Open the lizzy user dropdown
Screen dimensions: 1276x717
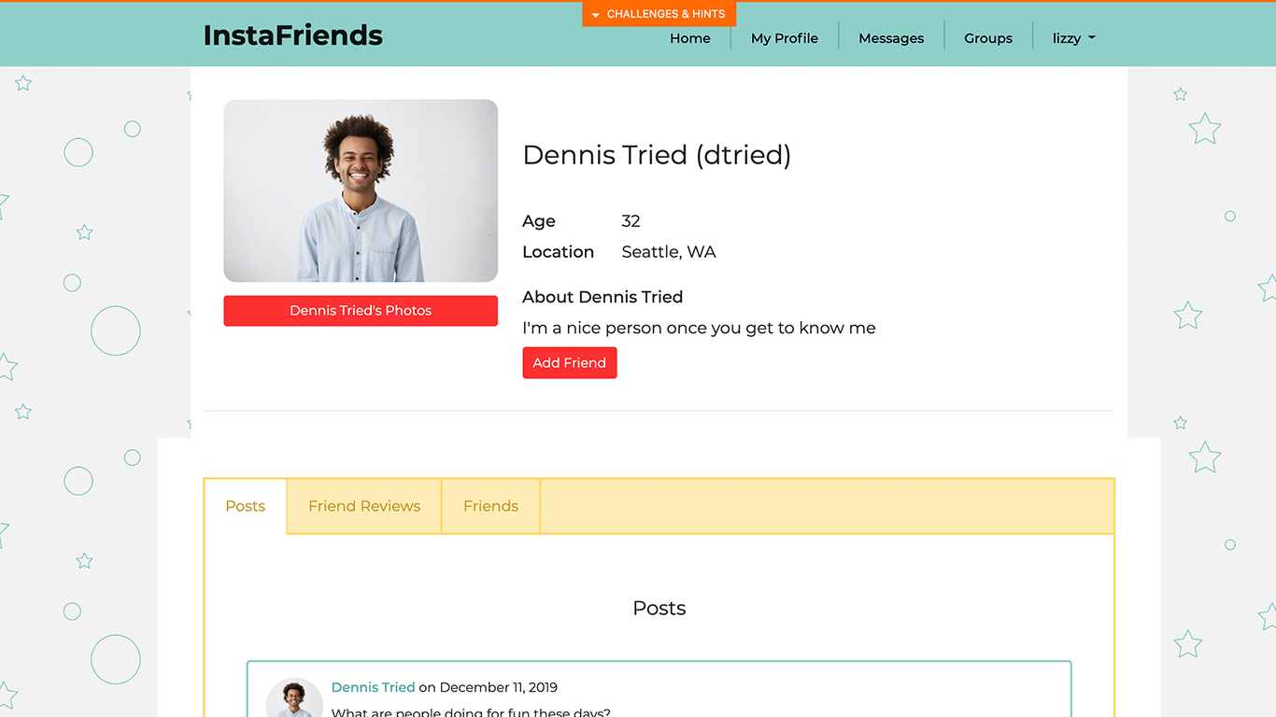click(x=1074, y=38)
